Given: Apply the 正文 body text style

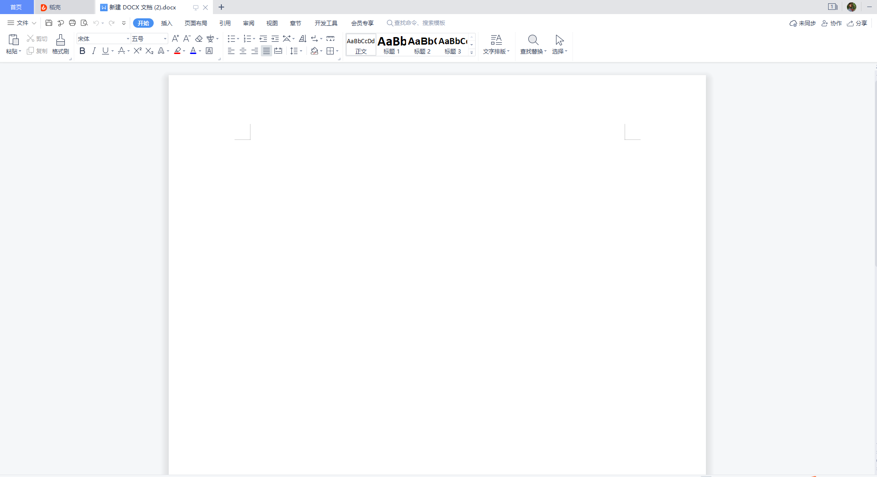Looking at the screenshot, I should (361, 45).
